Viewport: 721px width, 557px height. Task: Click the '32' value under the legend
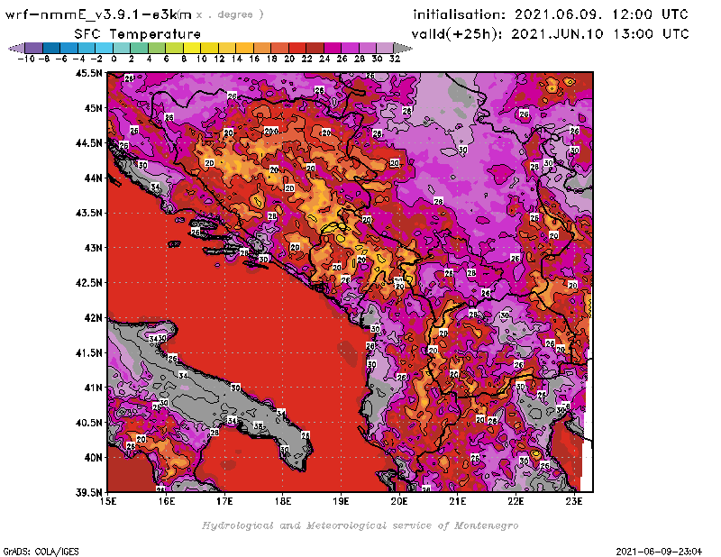click(x=395, y=59)
